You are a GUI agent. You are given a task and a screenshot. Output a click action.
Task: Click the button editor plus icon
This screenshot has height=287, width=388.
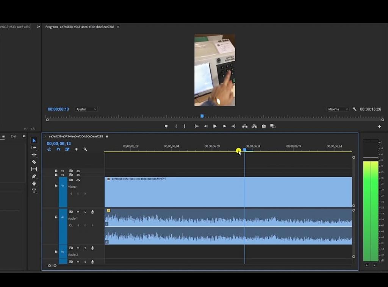[x=379, y=127]
